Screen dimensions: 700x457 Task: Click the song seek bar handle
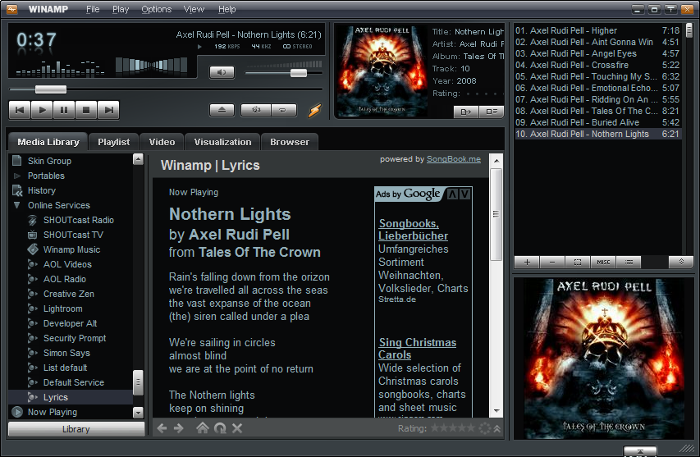(x=51, y=89)
